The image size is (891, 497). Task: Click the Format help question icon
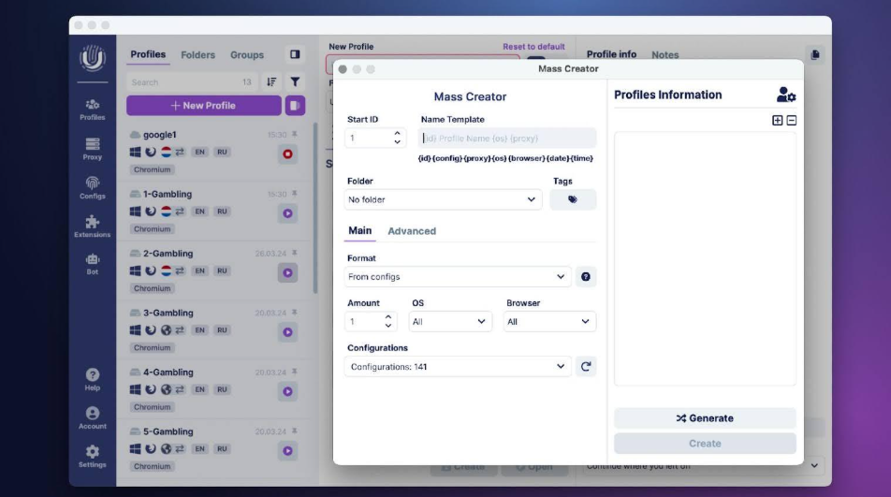[587, 277]
